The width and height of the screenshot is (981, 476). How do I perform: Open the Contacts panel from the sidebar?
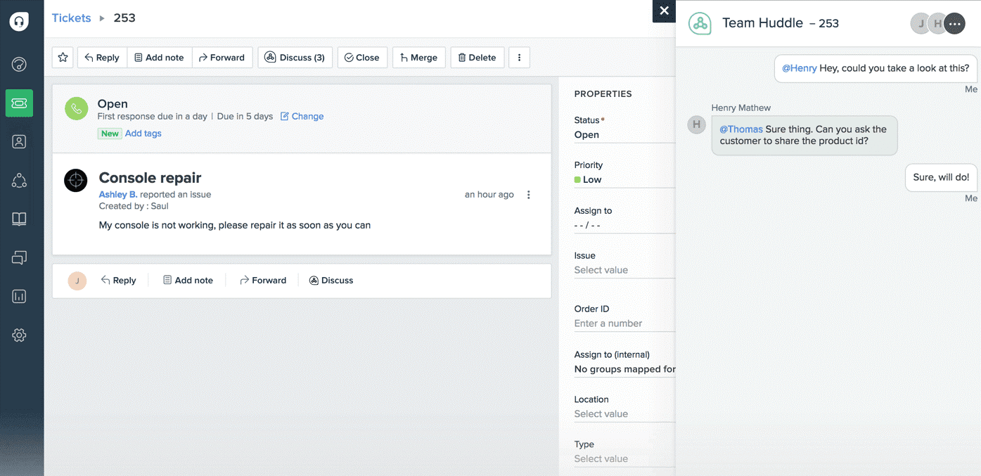click(x=19, y=141)
